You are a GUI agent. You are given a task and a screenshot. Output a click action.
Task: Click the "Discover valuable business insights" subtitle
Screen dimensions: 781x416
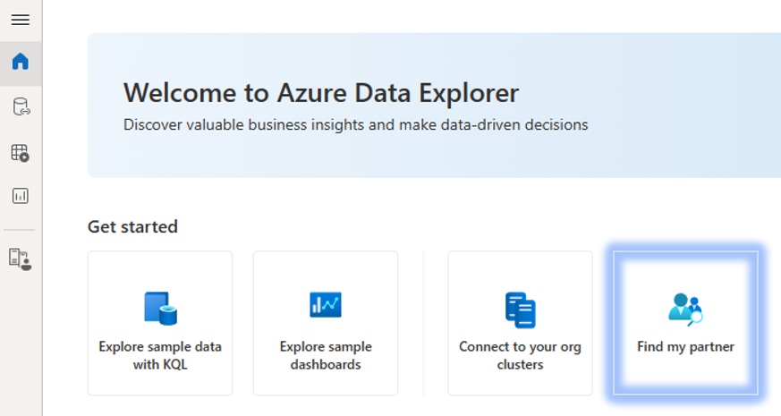(x=355, y=125)
